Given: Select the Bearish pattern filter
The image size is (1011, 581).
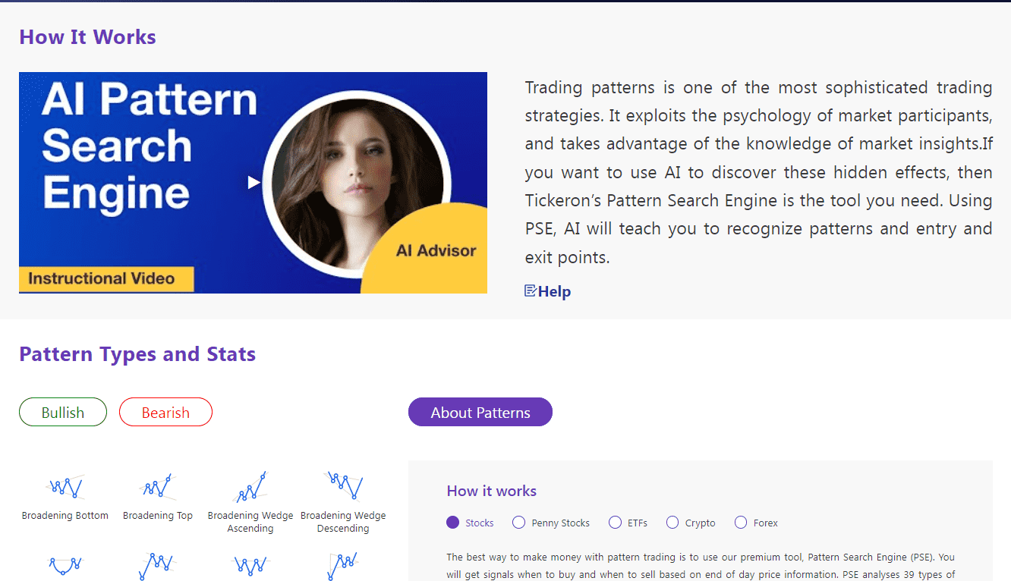Looking at the screenshot, I should (165, 412).
